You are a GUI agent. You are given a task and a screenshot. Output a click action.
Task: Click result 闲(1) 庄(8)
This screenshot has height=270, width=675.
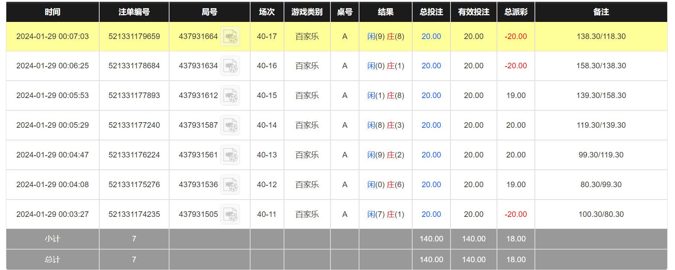(x=385, y=95)
